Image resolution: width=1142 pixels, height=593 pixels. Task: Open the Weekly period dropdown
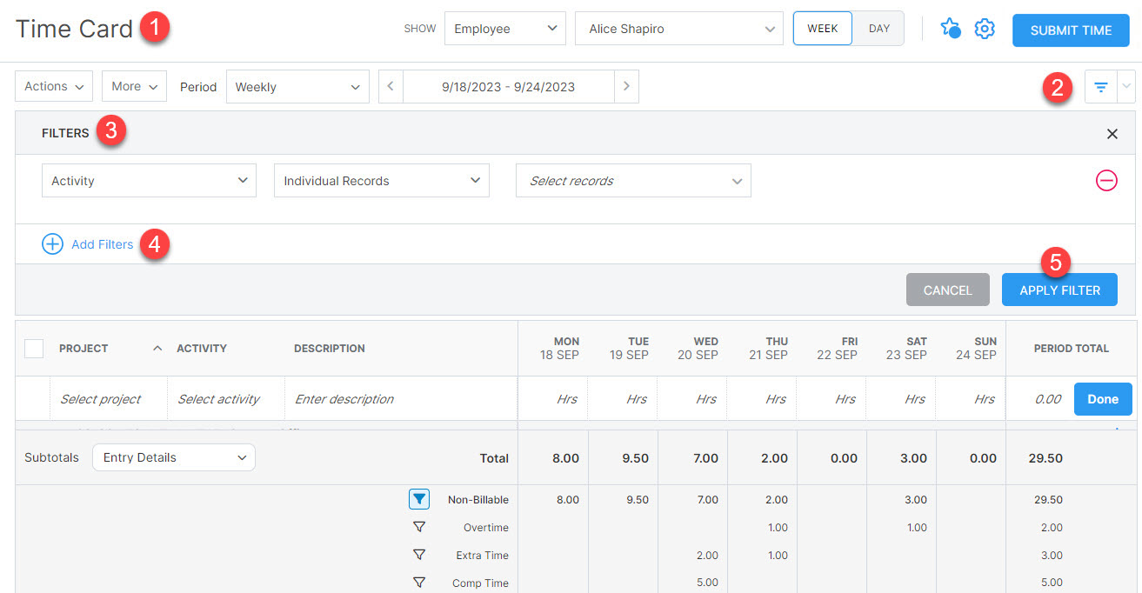[297, 86]
